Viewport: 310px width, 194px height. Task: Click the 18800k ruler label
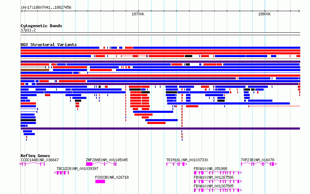[264, 14]
